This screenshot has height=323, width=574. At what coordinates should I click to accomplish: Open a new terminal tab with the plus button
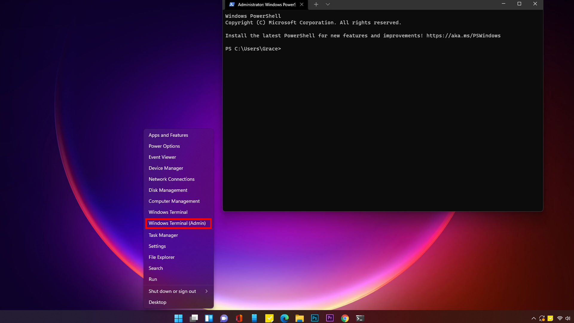tap(316, 4)
